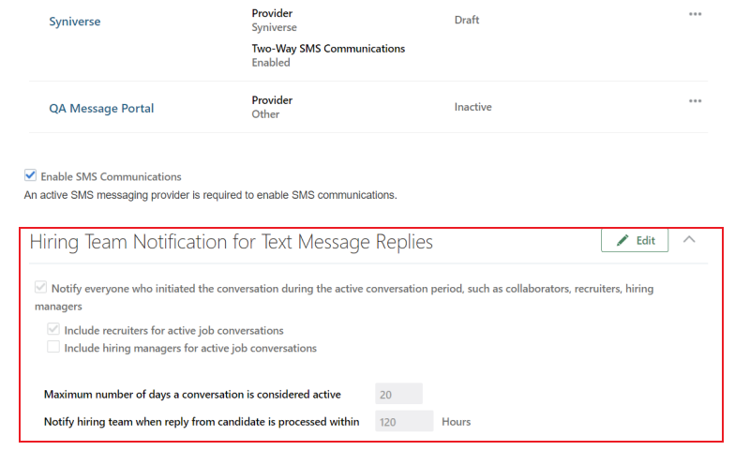Click the Edit button
This screenshot has width=750, height=451.
point(635,241)
